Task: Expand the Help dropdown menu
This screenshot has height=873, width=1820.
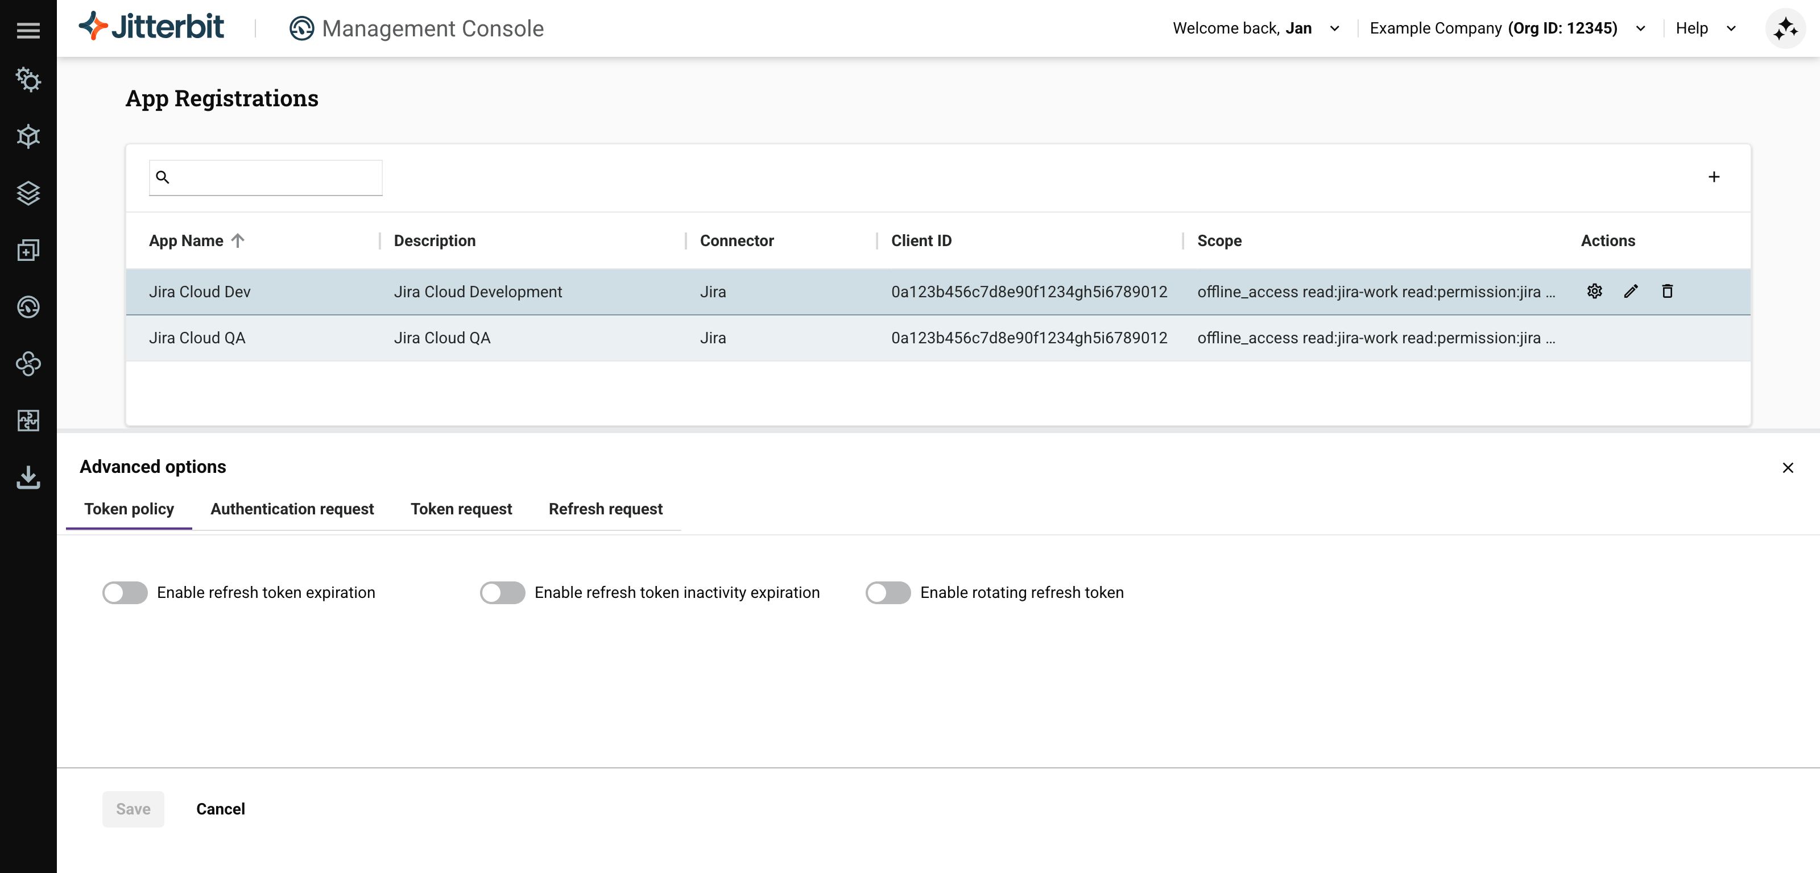Action: click(1730, 28)
